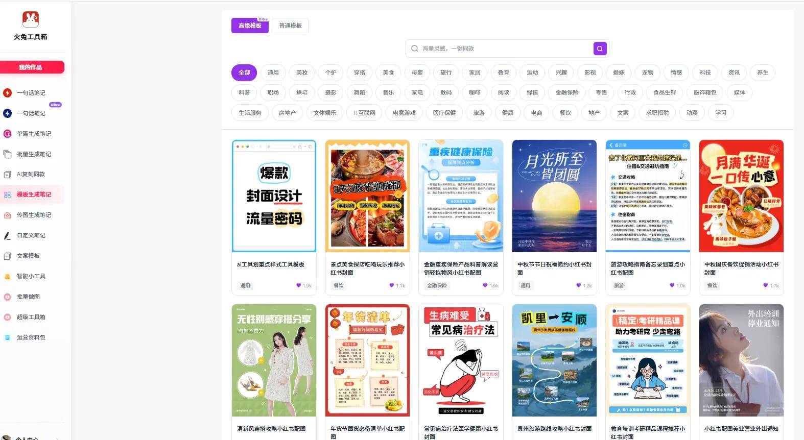
Task: Go to 批量生成笔记 in sidebar
Action: (x=33, y=154)
